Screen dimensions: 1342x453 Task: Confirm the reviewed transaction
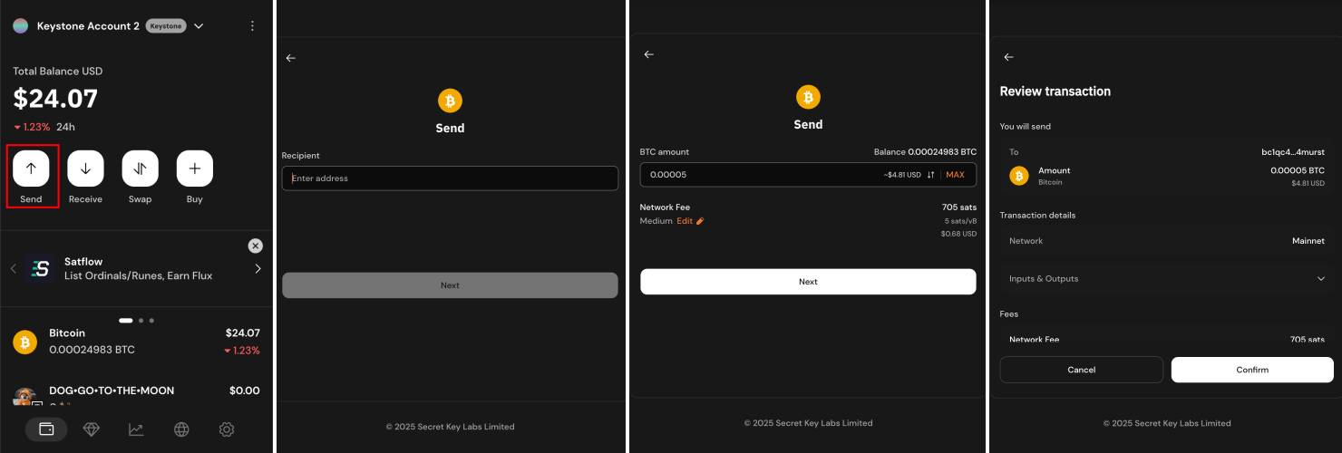(1252, 370)
